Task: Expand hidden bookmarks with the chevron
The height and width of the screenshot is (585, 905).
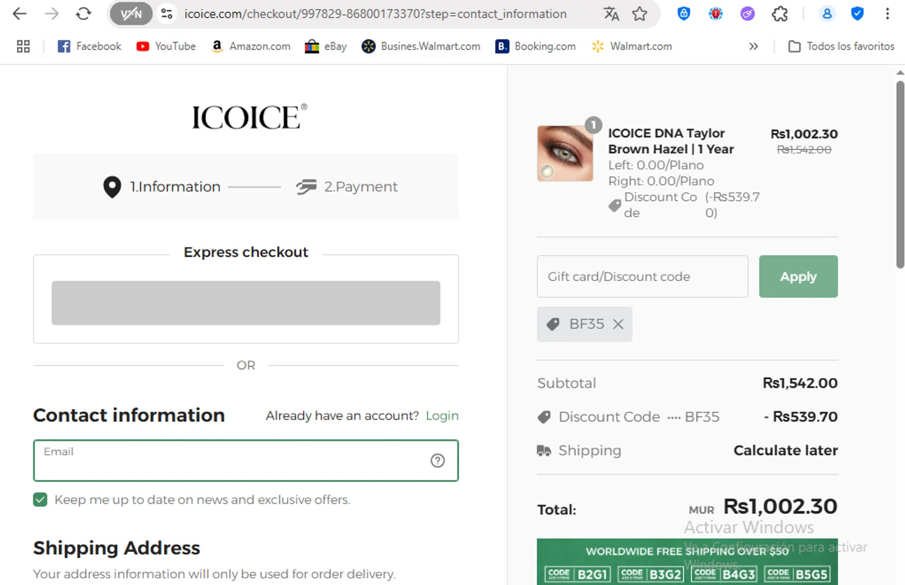Action: (754, 46)
